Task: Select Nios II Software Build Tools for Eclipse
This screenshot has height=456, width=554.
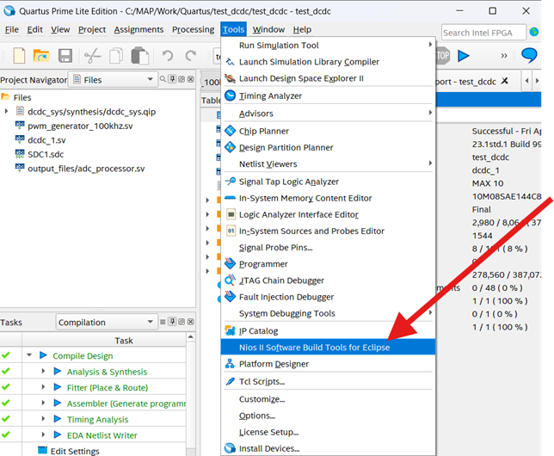Action: pyautogui.click(x=329, y=348)
